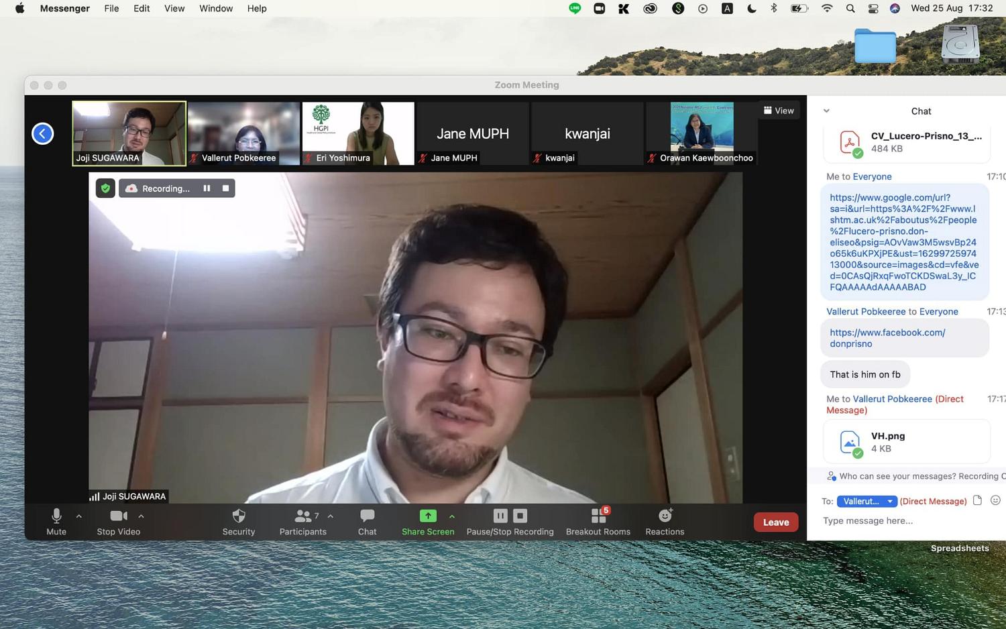Viewport: 1006px width, 629px height.
Task: Open the Participants panel
Action: [302, 522]
